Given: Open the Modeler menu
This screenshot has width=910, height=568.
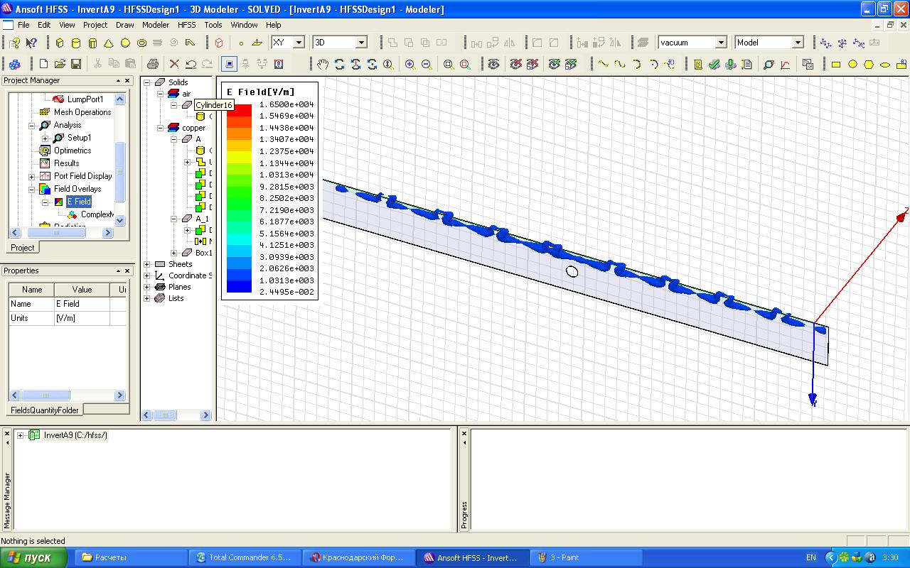Looking at the screenshot, I should click(156, 25).
